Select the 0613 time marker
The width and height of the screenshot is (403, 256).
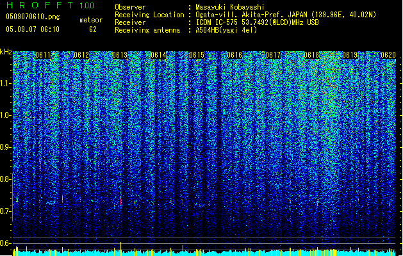120,55
